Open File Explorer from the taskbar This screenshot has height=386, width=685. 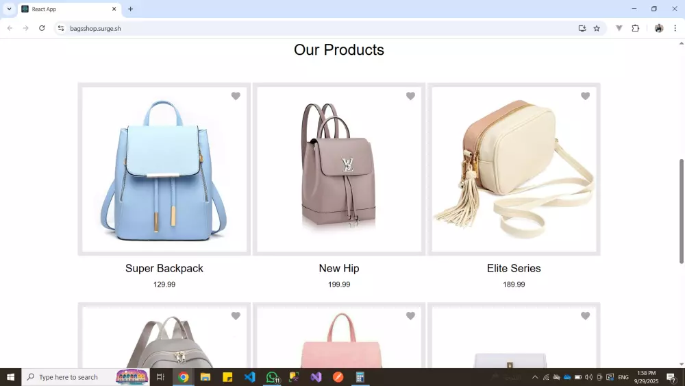click(206, 377)
